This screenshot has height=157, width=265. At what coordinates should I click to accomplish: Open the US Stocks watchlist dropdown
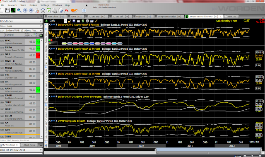click(x=21, y=21)
